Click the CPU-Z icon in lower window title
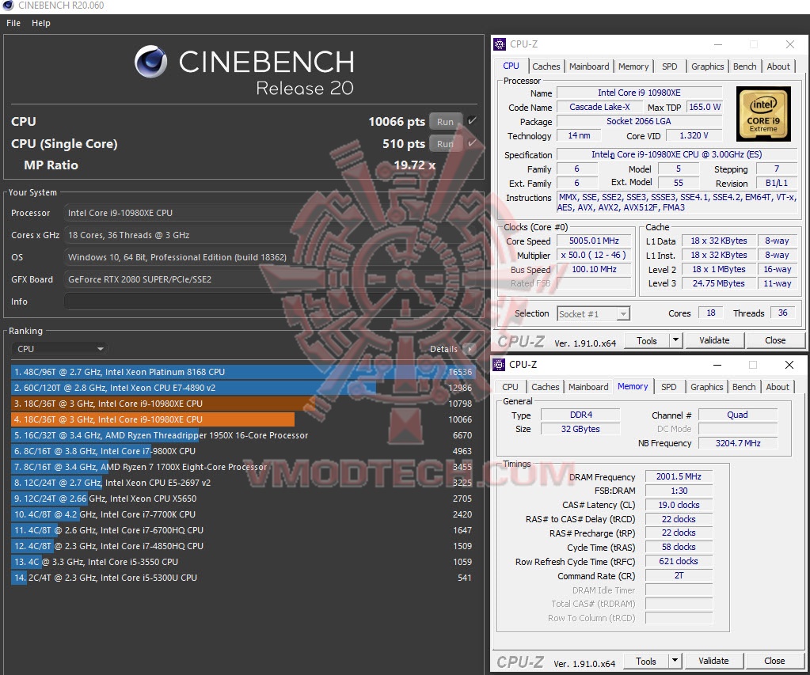 pyautogui.click(x=499, y=365)
